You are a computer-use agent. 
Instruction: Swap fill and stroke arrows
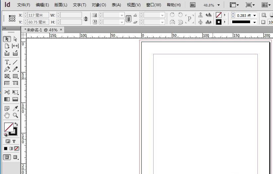[x=16, y=124]
